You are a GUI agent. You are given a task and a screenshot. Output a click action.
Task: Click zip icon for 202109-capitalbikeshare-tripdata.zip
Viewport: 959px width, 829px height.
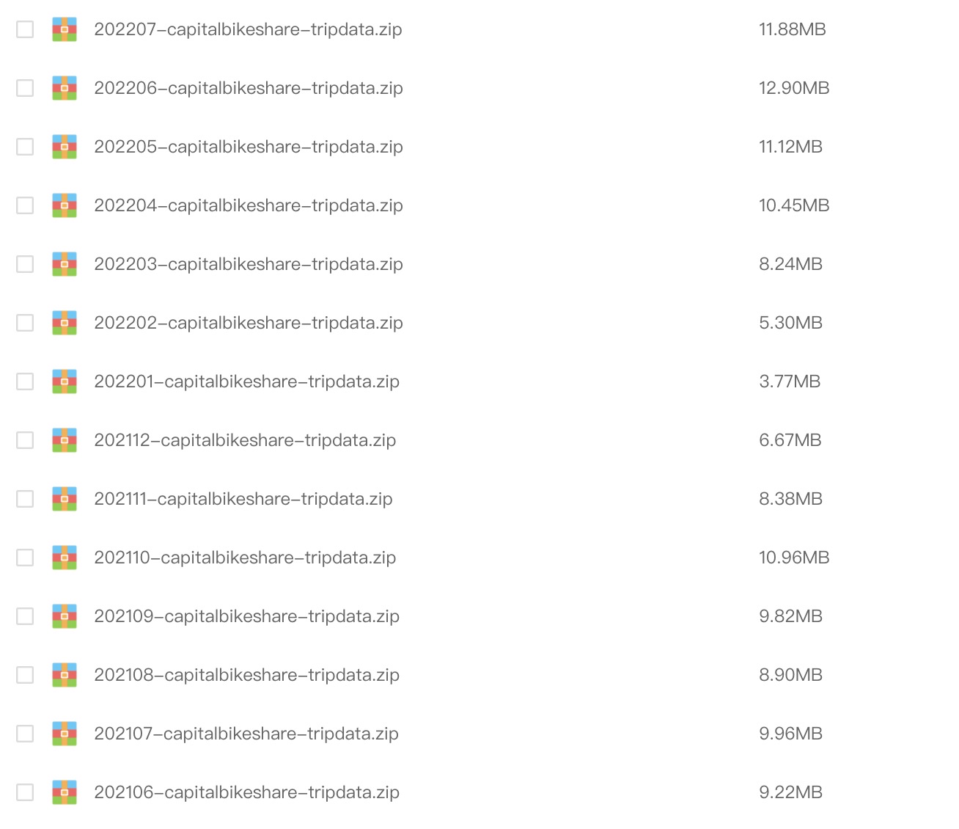pos(65,616)
